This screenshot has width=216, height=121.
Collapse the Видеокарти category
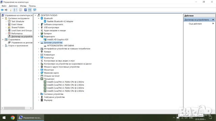(39, 37)
